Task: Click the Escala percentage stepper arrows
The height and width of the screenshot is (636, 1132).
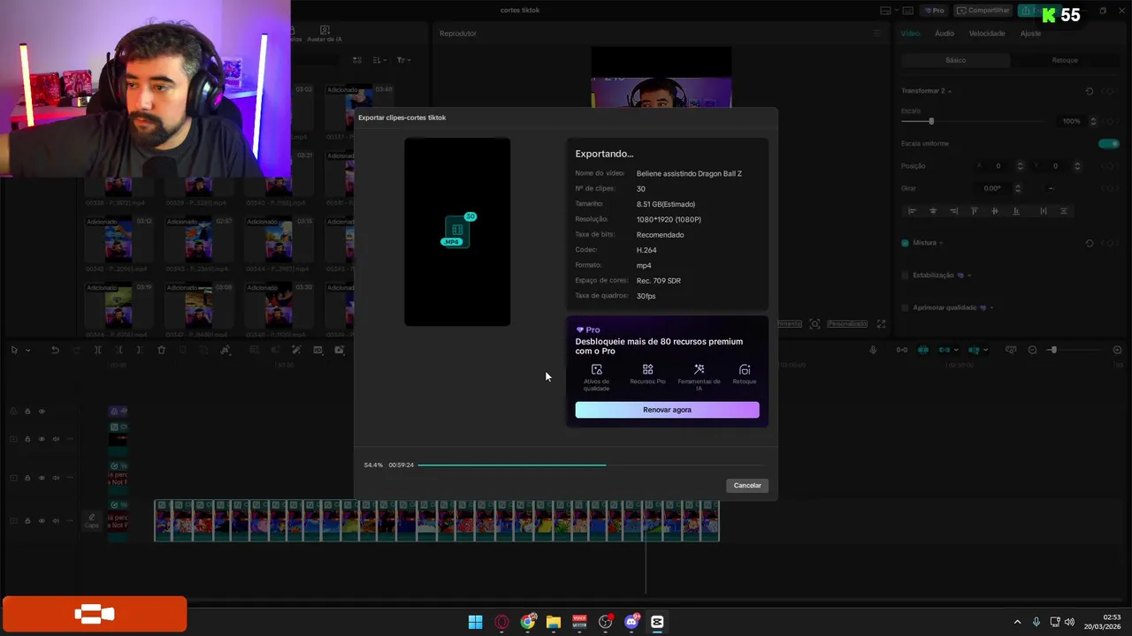Action: [1093, 121]
